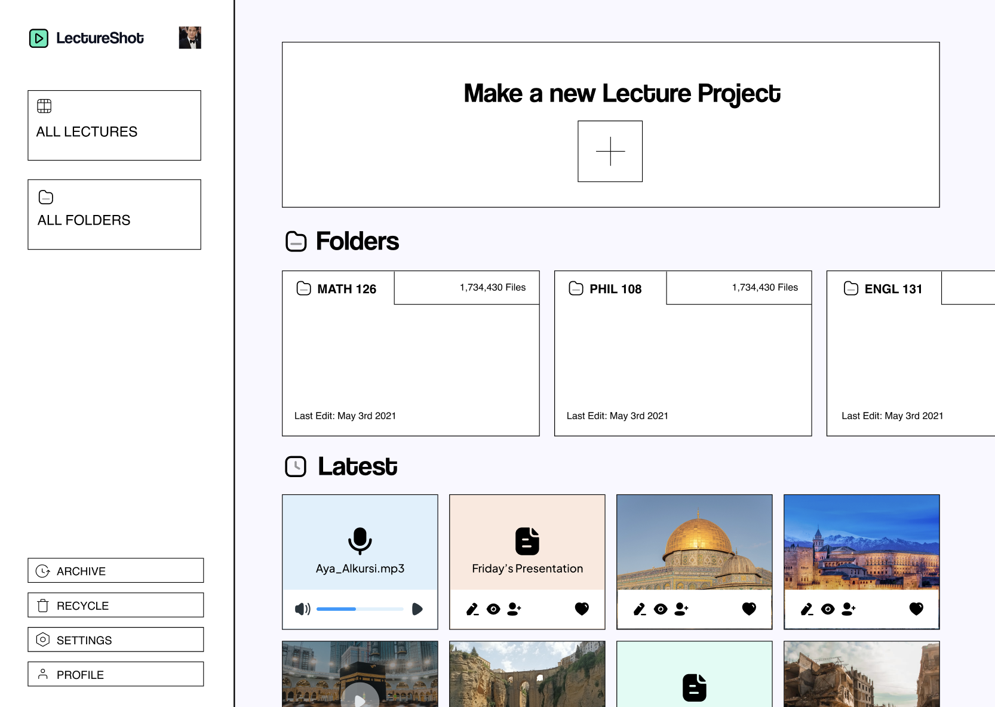Click the microphone icon on Aya_Alkursi.mp3
The width and height of the screenshot is (995, 707).
(x=360, y=541)
